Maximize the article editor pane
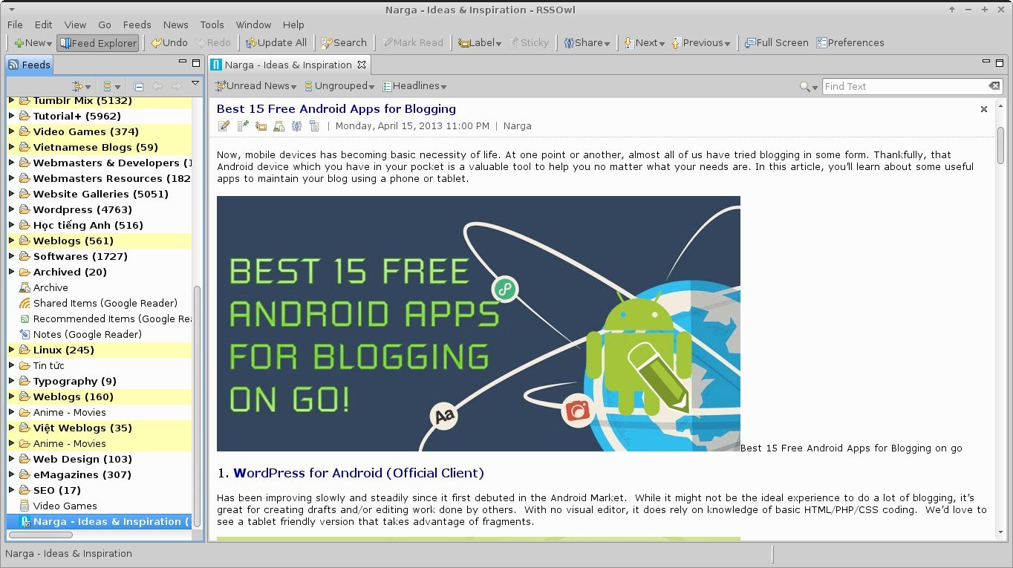 (1001, 63)
